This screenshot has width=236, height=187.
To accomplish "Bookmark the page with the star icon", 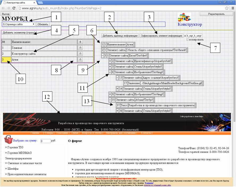I will pos(227,8).
